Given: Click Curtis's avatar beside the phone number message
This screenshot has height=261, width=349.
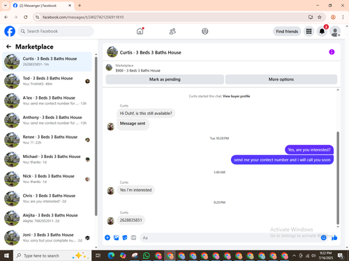Looking at the screenshot, I should [x=110, y=221].
